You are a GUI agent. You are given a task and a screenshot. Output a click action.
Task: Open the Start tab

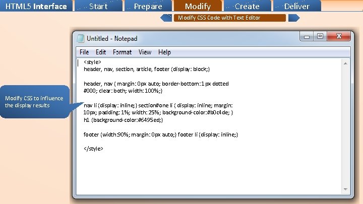pos(98,6)
